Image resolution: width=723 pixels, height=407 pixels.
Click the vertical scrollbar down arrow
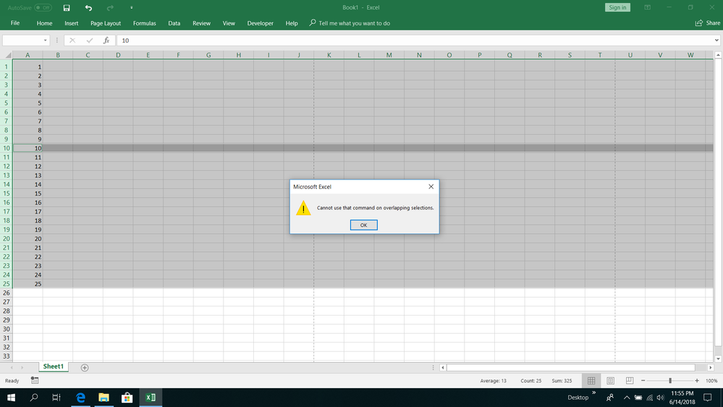click(x=718, y=358)
